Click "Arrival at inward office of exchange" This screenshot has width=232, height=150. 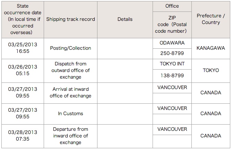pos(70,93)
